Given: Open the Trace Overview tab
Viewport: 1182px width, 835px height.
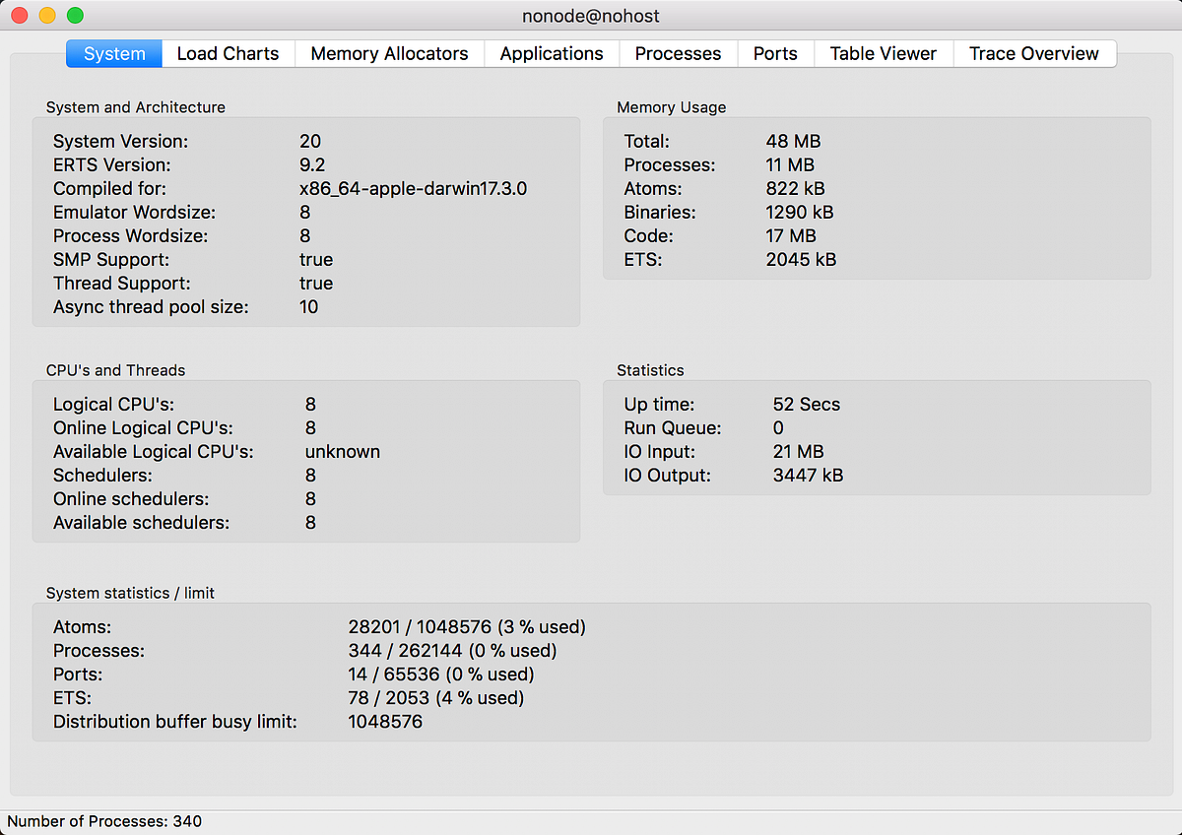Looking at the screenshot, I should pos(1034,53).
